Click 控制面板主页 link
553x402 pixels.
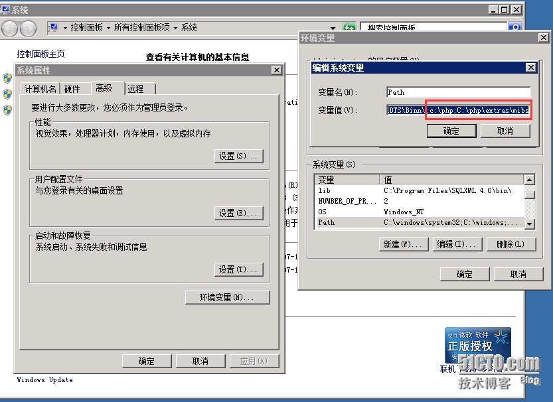pos(40,54)
